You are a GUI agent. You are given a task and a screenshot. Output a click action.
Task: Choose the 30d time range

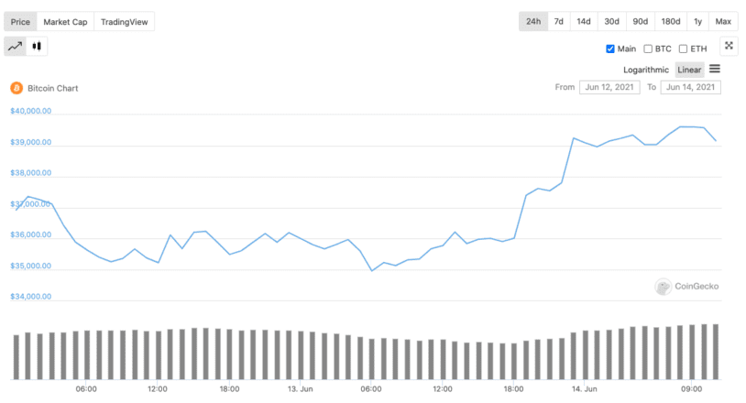click(612, 21)
